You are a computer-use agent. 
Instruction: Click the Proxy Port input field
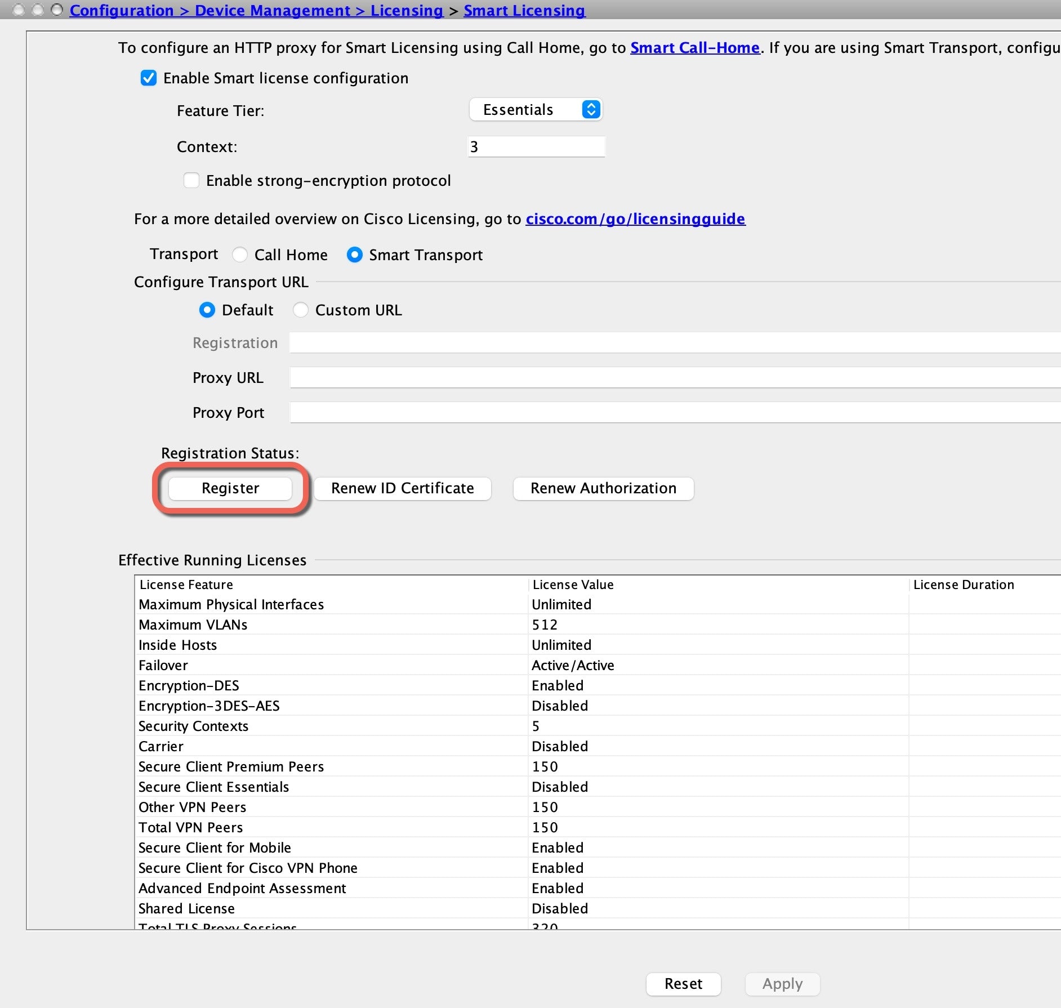pyautogui.click(x=675, y=413)
